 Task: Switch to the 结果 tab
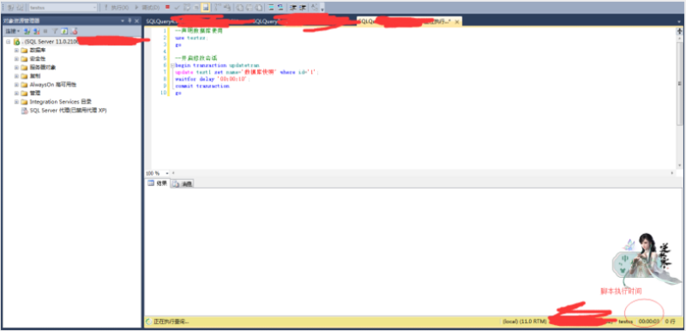[x=158, y=184]
